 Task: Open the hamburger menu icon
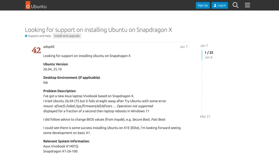point(247,5)
